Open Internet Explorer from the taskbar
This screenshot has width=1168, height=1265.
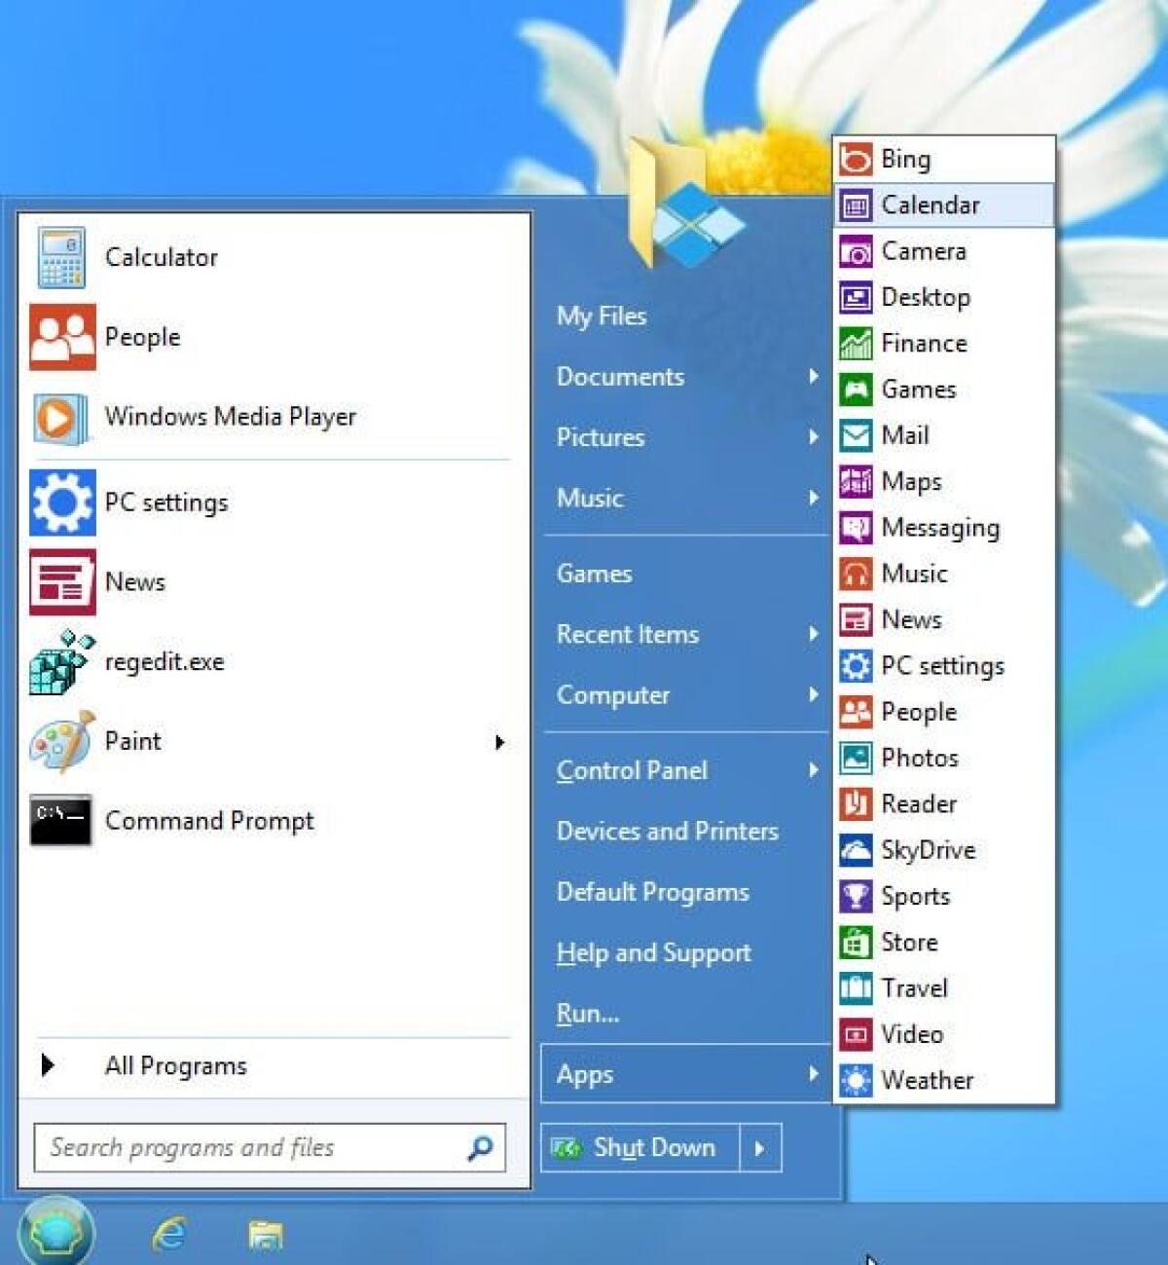point(165,1235)
